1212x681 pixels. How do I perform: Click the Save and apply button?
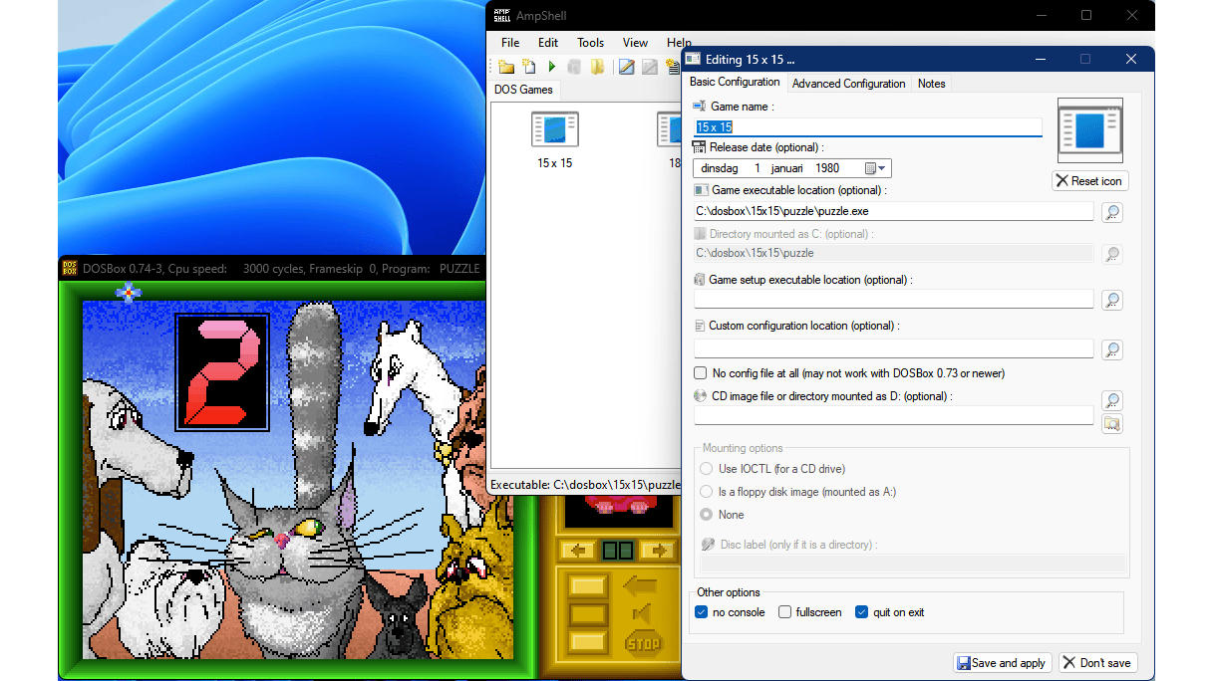[1003, 663]
